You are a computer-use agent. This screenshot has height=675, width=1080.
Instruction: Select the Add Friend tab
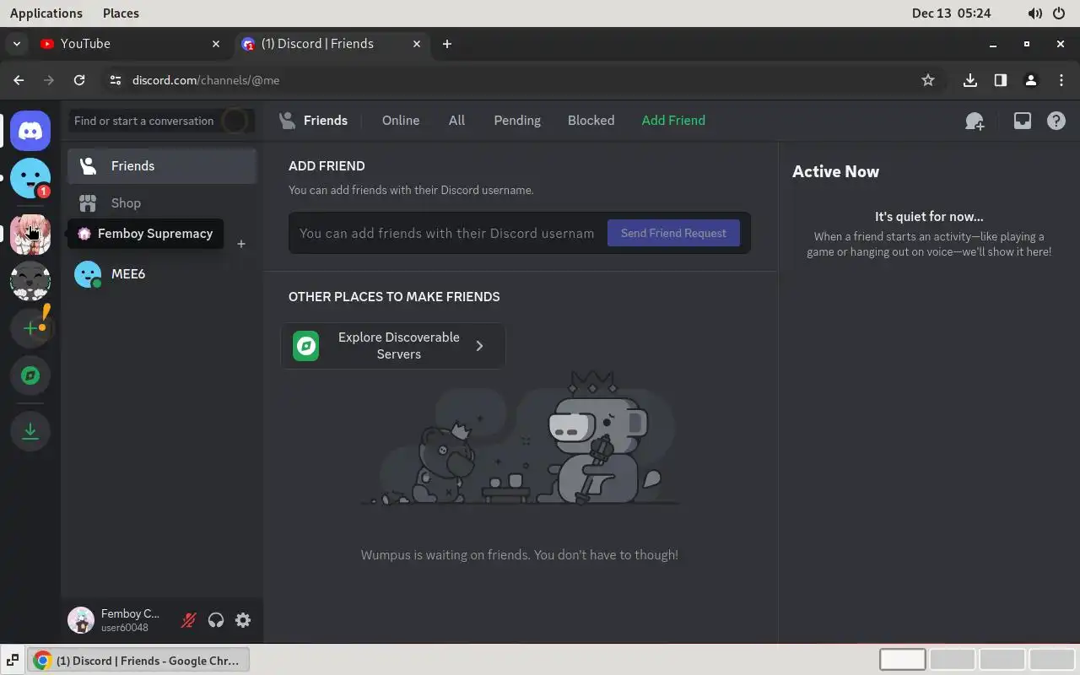(x=673, y=121)
